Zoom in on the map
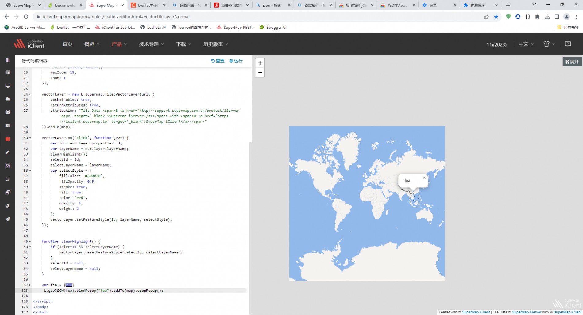 click(x=260, y=63)
